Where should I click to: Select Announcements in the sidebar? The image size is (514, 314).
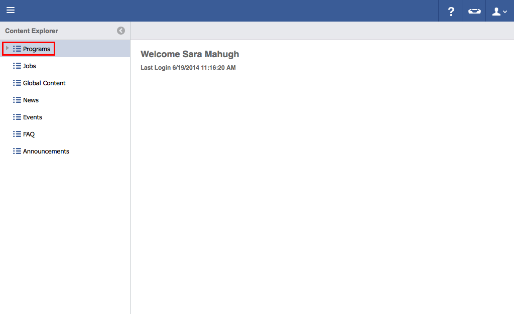[46, 151]
